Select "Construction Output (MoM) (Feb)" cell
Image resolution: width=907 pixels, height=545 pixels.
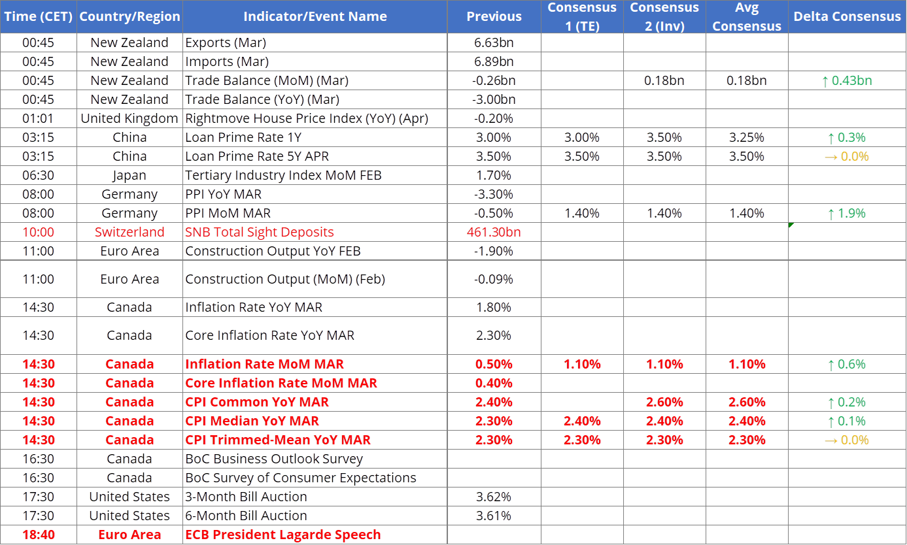(x=315, y=279)
